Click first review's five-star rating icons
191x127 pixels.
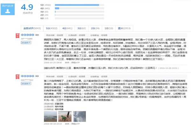pyautogui.click(x=27, y=35)
